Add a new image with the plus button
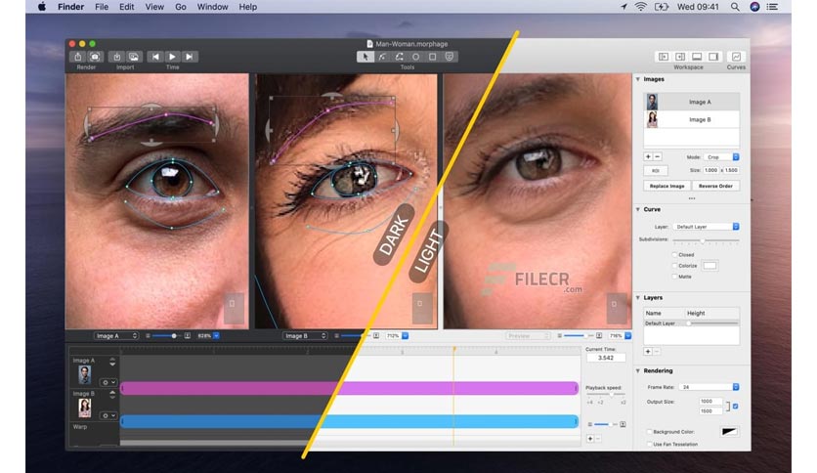 click(x=648, y=156)
